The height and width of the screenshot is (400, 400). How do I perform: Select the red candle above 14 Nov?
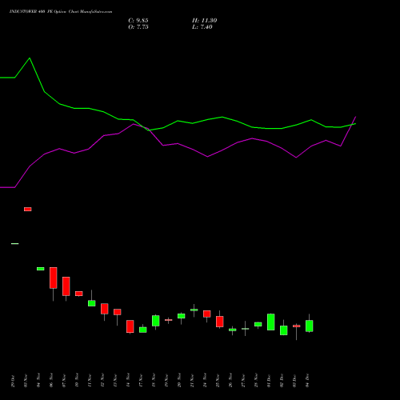pyautogui.click(x=130, y=326)
